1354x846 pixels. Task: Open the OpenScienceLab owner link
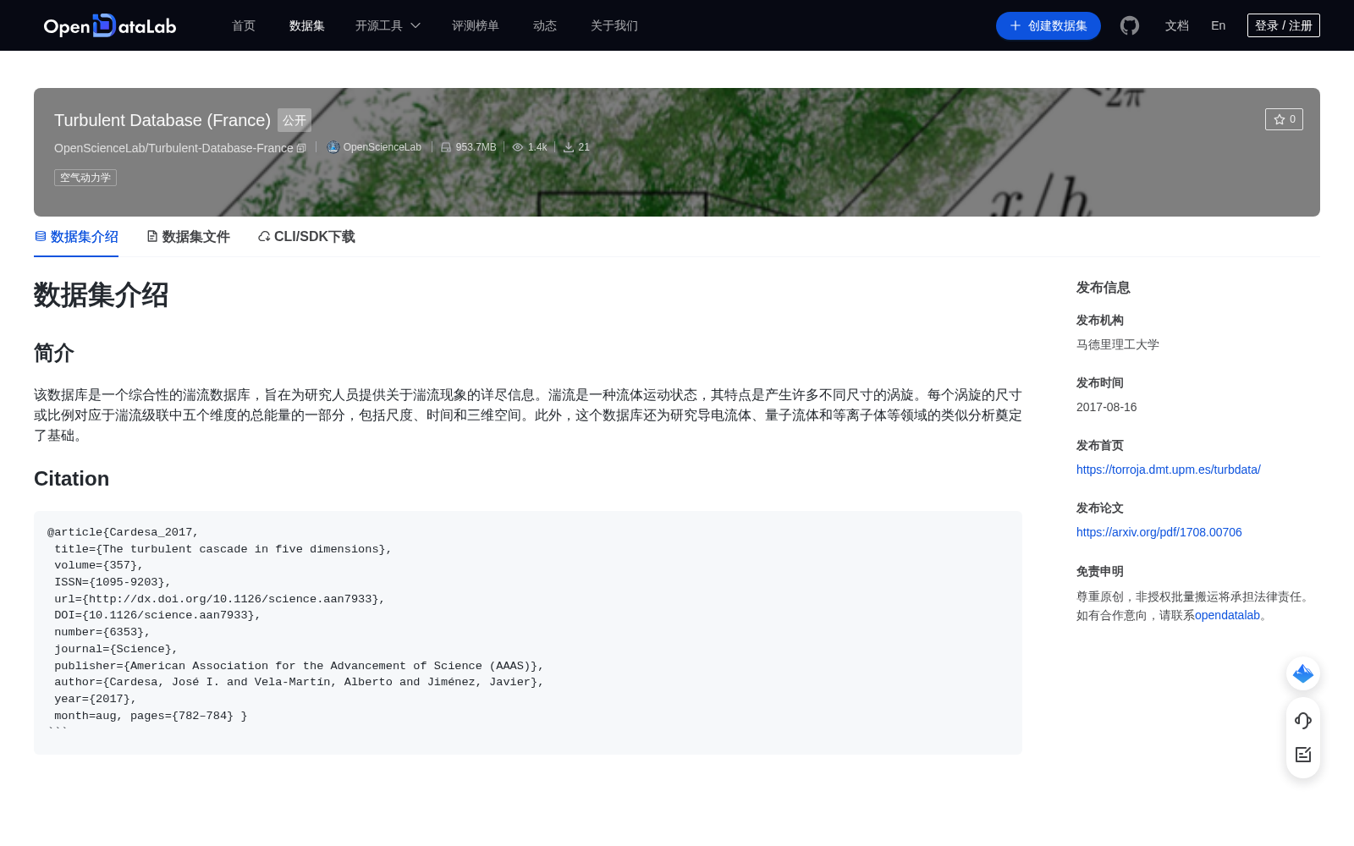pos(382,147)
